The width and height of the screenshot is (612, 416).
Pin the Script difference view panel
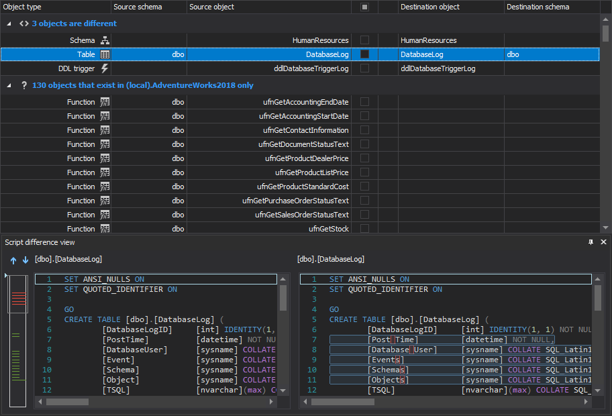point(591,242)
